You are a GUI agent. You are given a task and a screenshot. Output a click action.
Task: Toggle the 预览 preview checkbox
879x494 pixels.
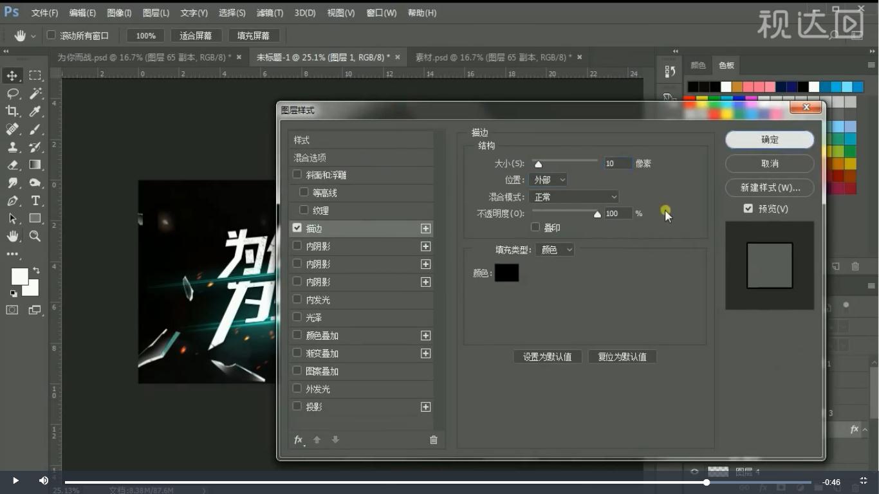tap(748, 208)
